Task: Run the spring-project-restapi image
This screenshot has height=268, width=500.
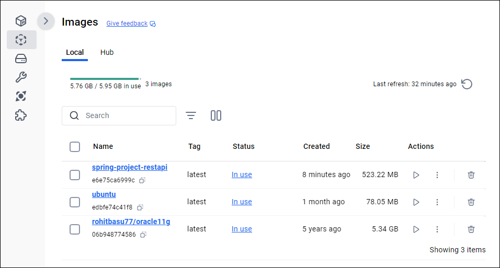Action: click(x=416, y=175)
